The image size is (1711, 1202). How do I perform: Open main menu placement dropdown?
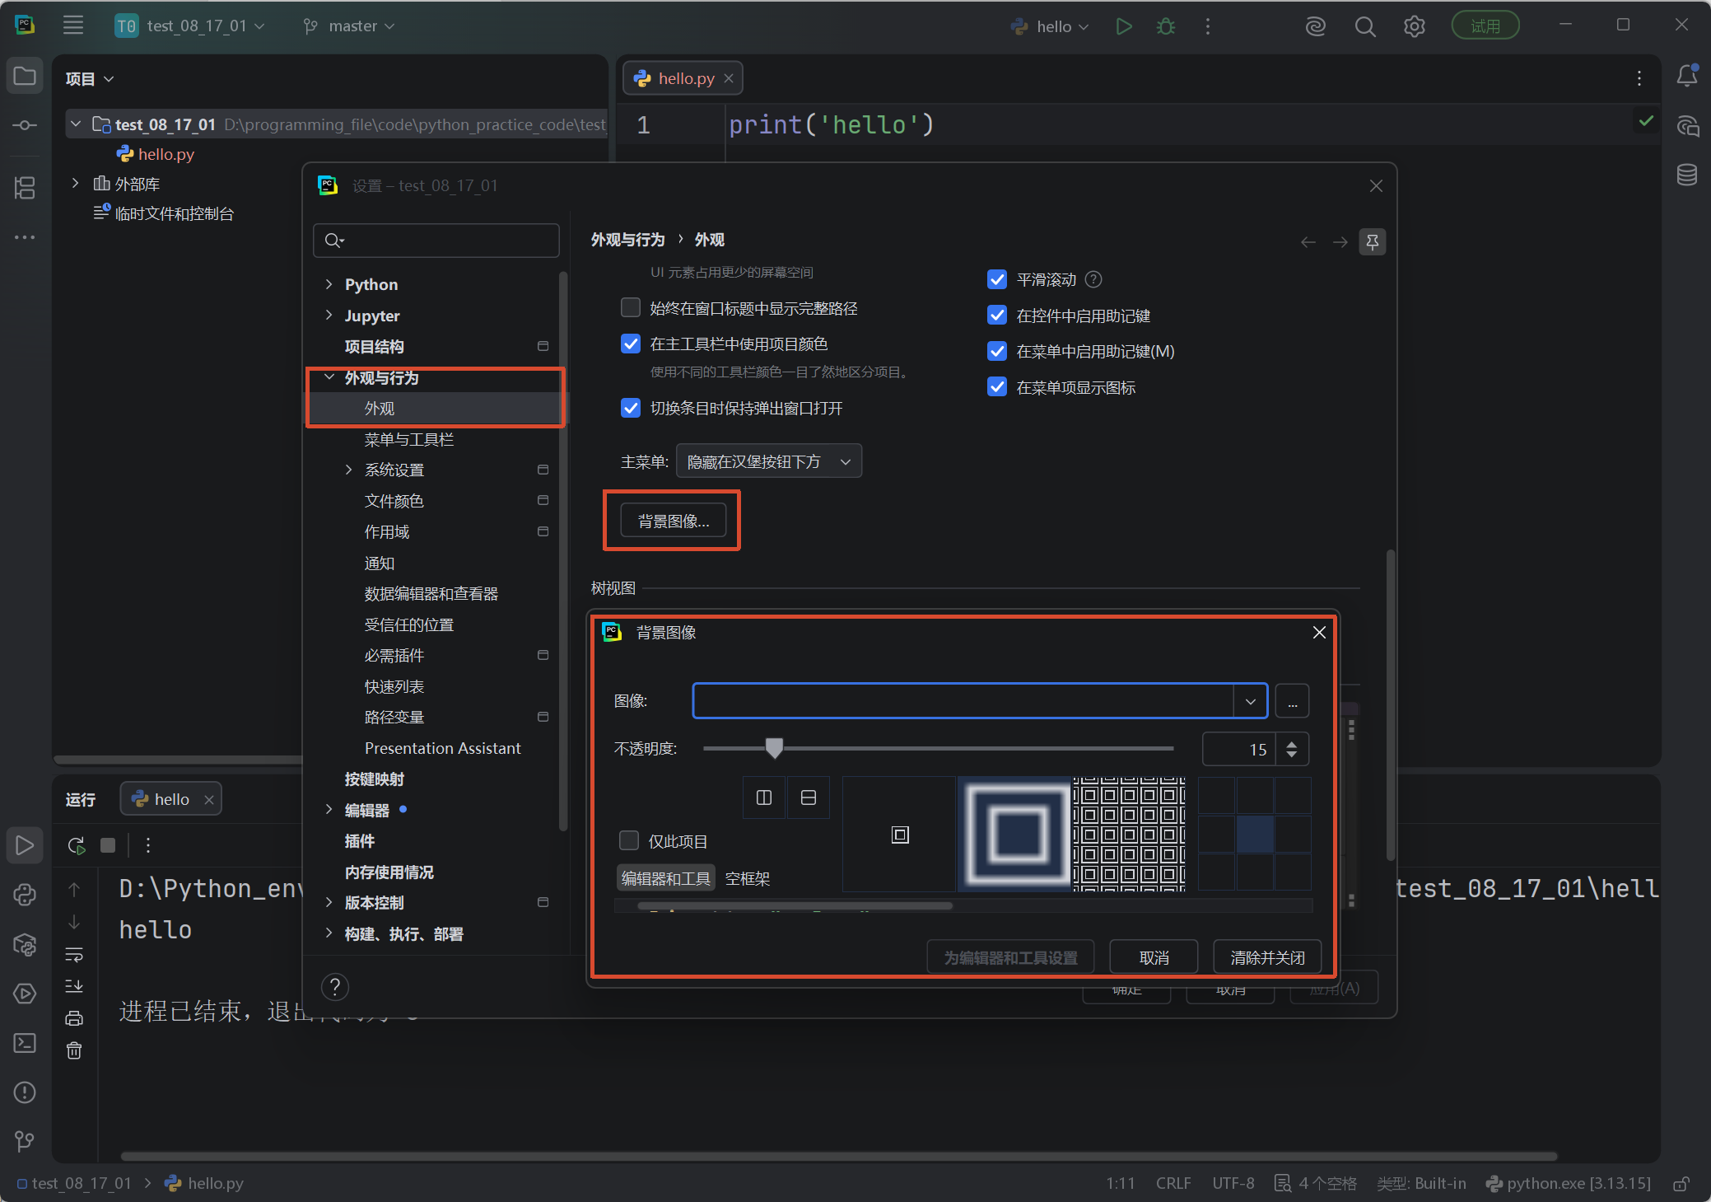pos(769,461)
